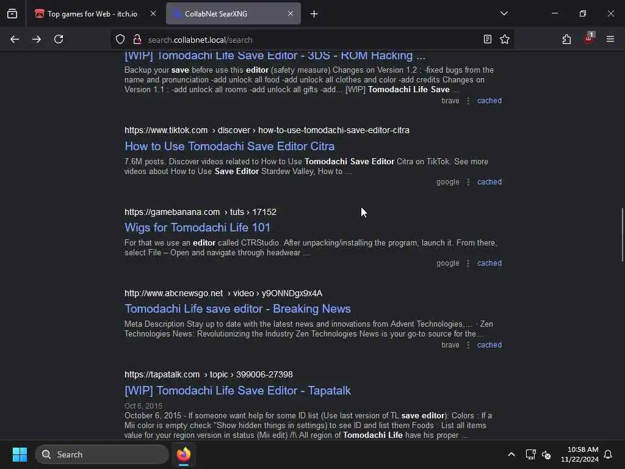Viewport: 625px width, 469px height.
Task: Open a new tab
Action: pyautogui.click(x=314, y=14)
